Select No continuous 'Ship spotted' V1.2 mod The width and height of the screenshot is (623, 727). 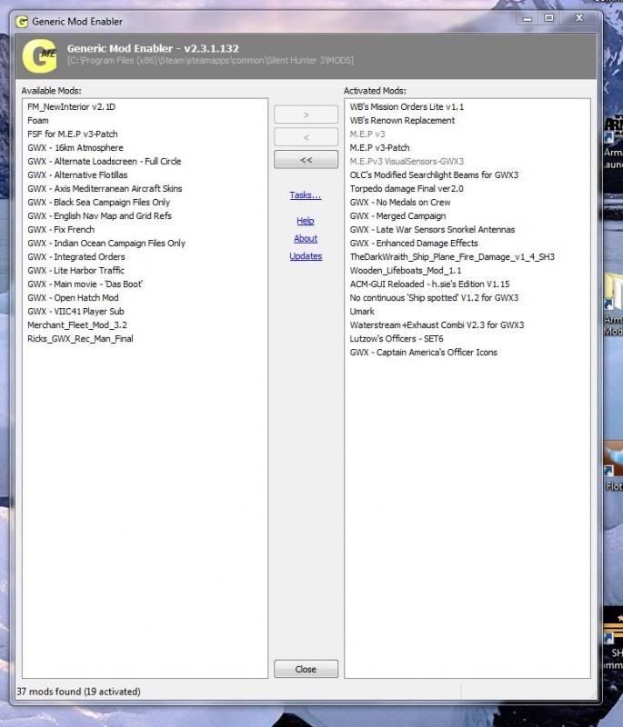pos(434,298)
